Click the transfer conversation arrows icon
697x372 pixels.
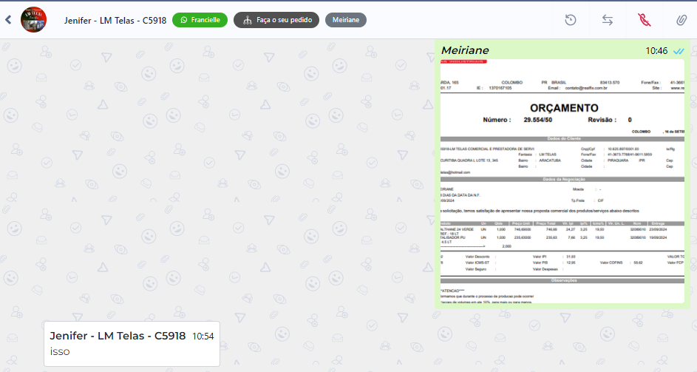607,20
